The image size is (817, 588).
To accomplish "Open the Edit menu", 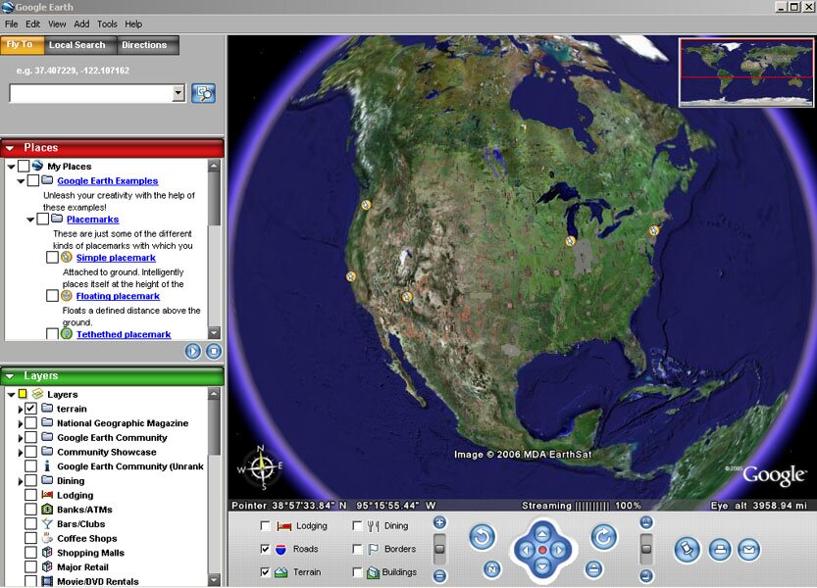I will point(32,24).
